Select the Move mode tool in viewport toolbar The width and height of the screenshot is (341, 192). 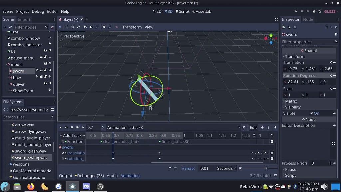tap(67, 27)
